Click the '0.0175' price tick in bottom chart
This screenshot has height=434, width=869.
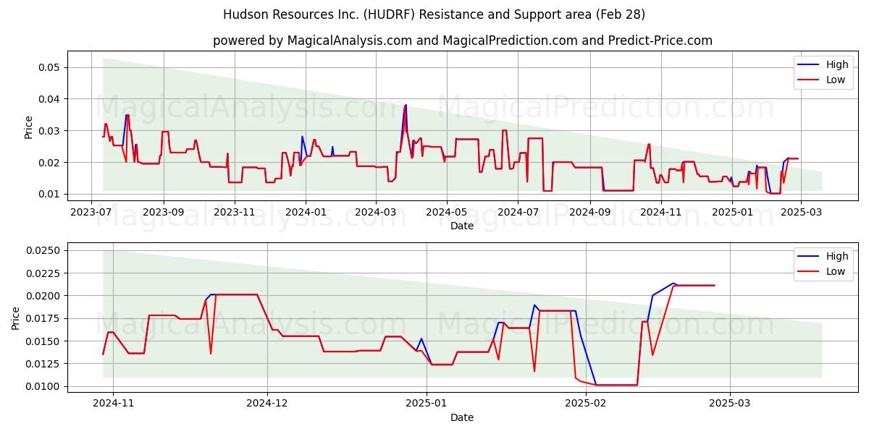click(43, 318)
